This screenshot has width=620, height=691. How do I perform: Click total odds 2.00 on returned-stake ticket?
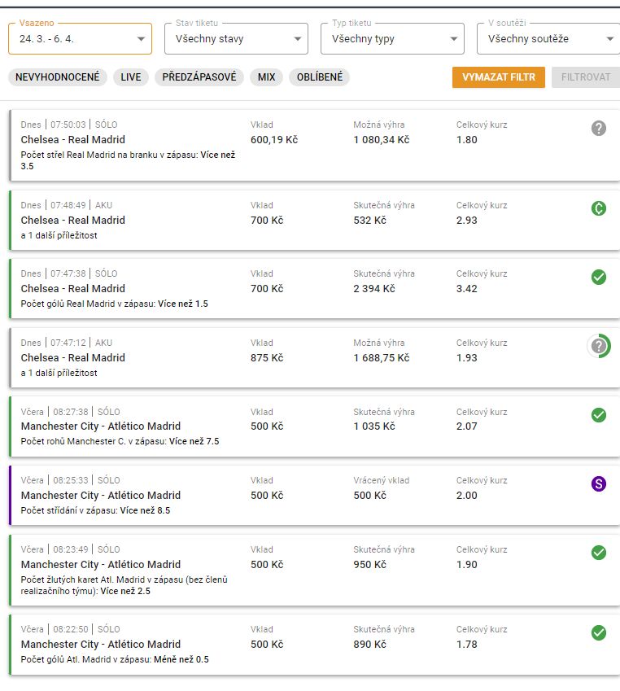coord(467,496)
